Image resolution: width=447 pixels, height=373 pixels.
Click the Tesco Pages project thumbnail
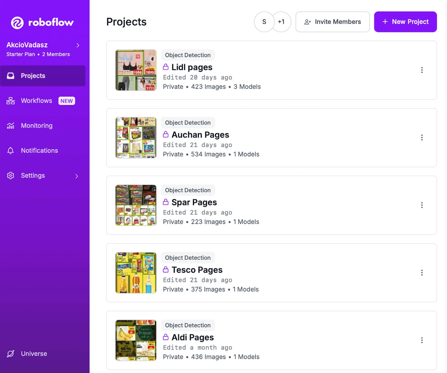point(136,273)
